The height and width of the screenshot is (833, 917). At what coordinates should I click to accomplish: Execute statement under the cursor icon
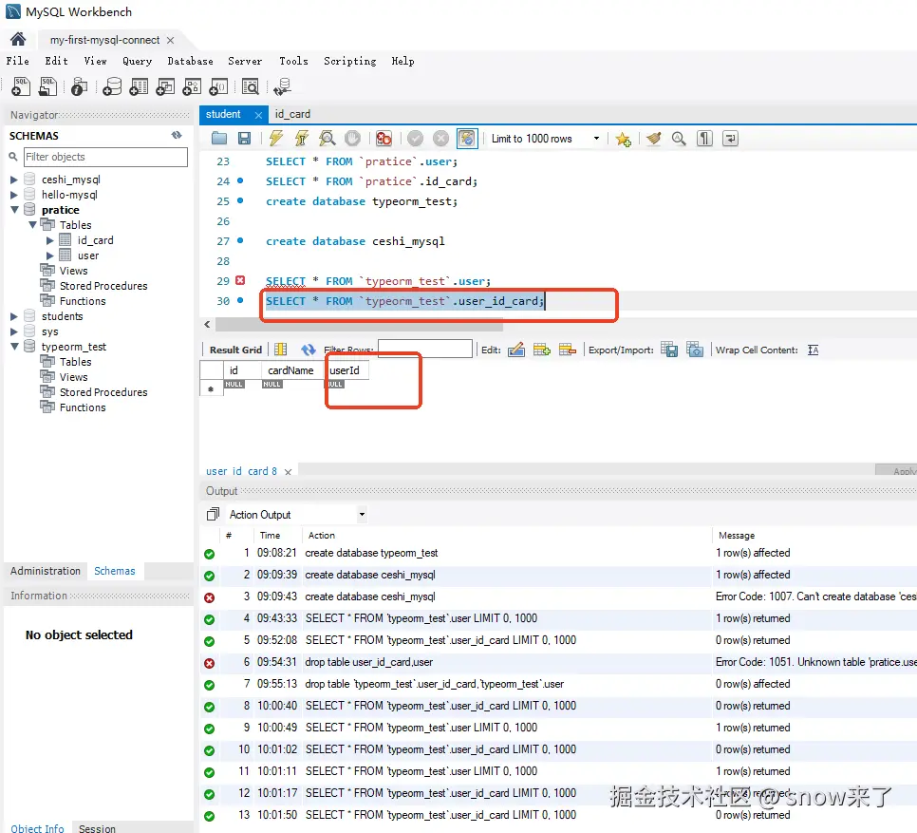(x=302, y=139)
